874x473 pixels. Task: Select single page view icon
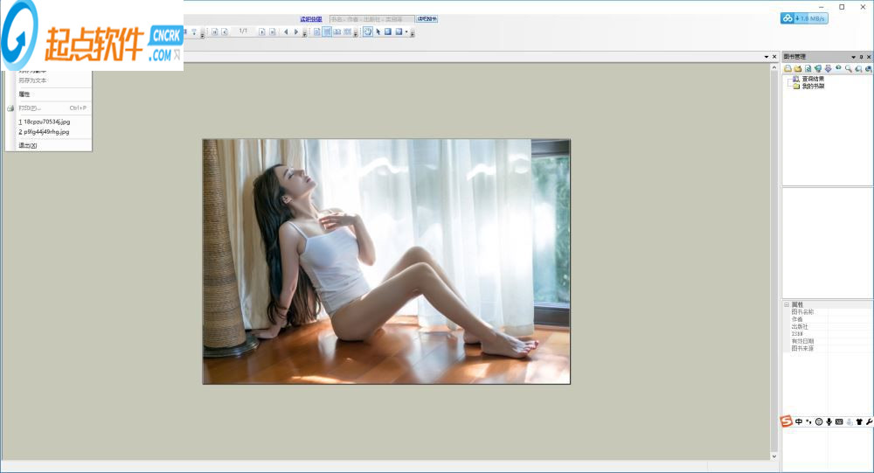point(316,31)
